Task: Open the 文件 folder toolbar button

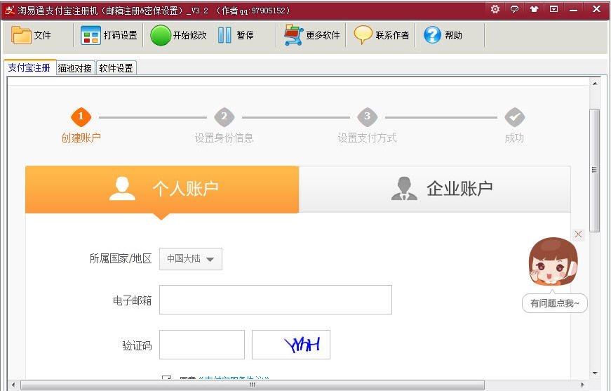Action: [x=31, y=35]
